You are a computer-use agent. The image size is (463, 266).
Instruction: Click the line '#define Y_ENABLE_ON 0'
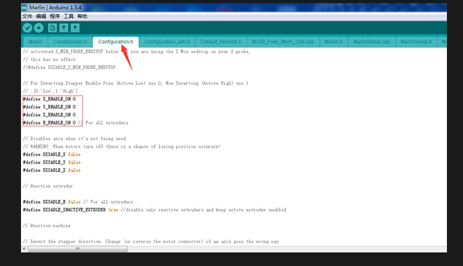point(49,107)
